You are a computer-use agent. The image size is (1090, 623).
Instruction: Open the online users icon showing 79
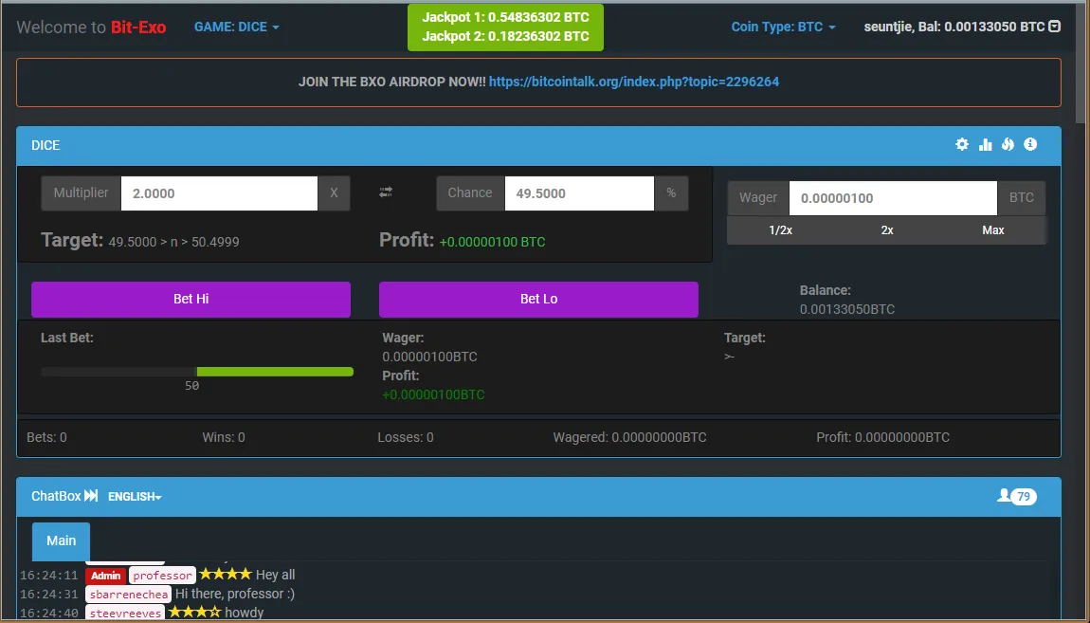[1017, 496]
